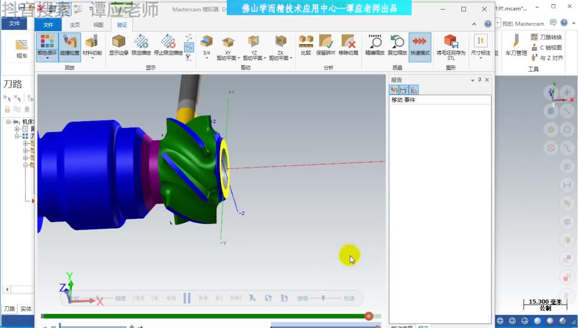578x328 pixels.
Task: Click the red simulation progress marker
Action: tap(369, 316)
